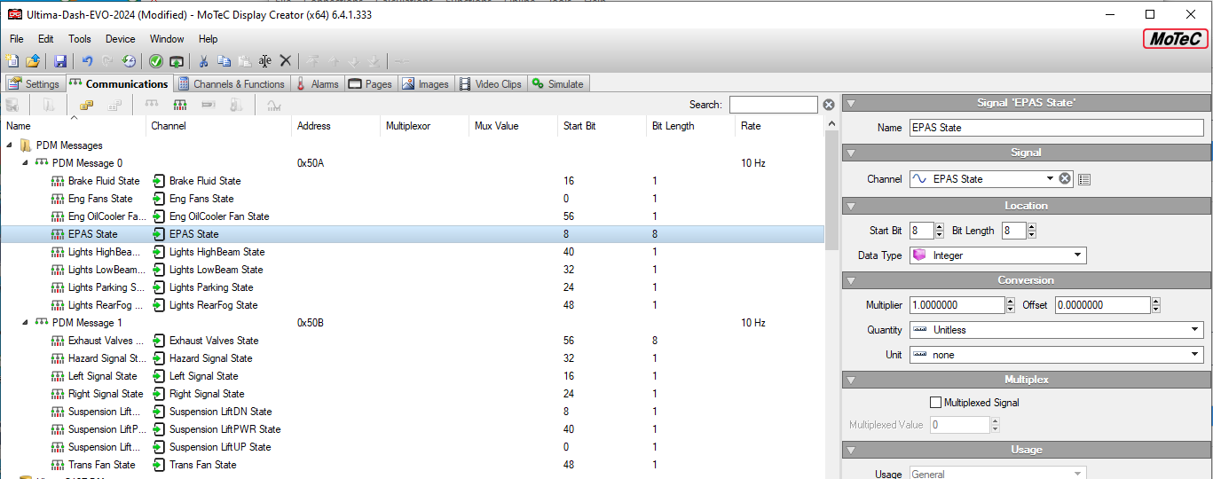The width and height of the screenshot is (1213, 479).
Task: Adjust the Offset value spinner
Action: (x=1156, y=305)
